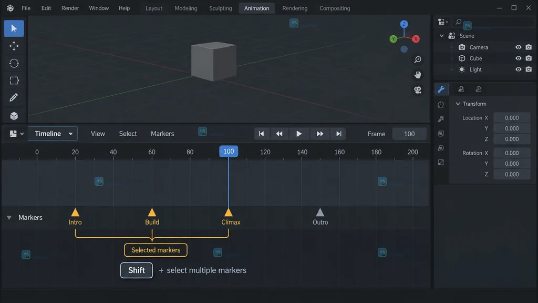Switch to the Modeling workspace tab
This screenshot has width=538, height=303.
(186, 8)
